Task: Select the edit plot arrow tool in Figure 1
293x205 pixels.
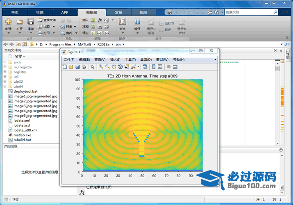Action: (x=93, y=67)
